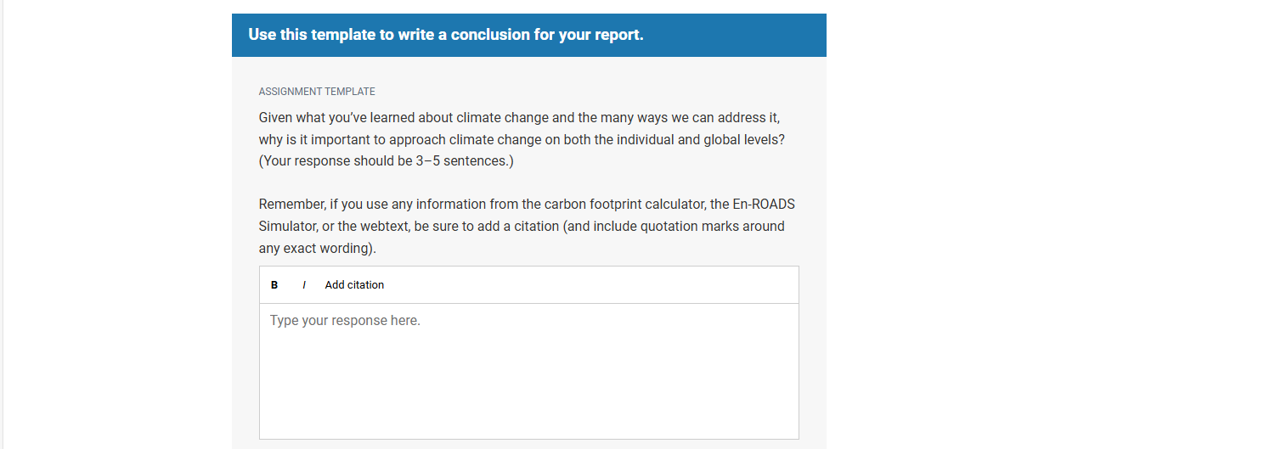Click Add citation in the editor toolbar

click(354, 285)
